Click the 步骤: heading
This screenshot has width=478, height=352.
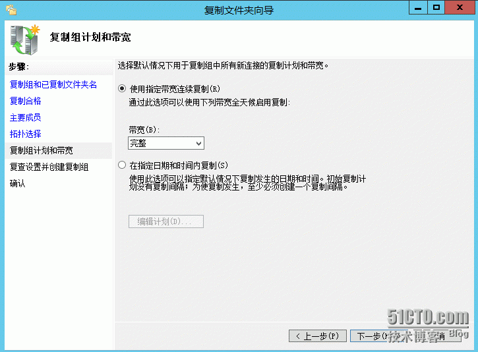pyautogui.click(x=18, y=67)
